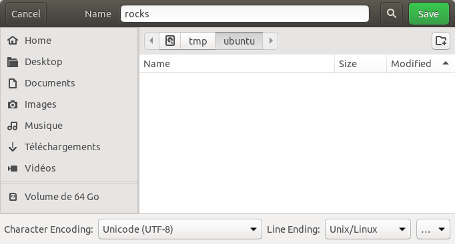The height and width of the screenshot is (244, 455).
Task: Create a new folder with the folder-plus icon
Action: point(441,41)
